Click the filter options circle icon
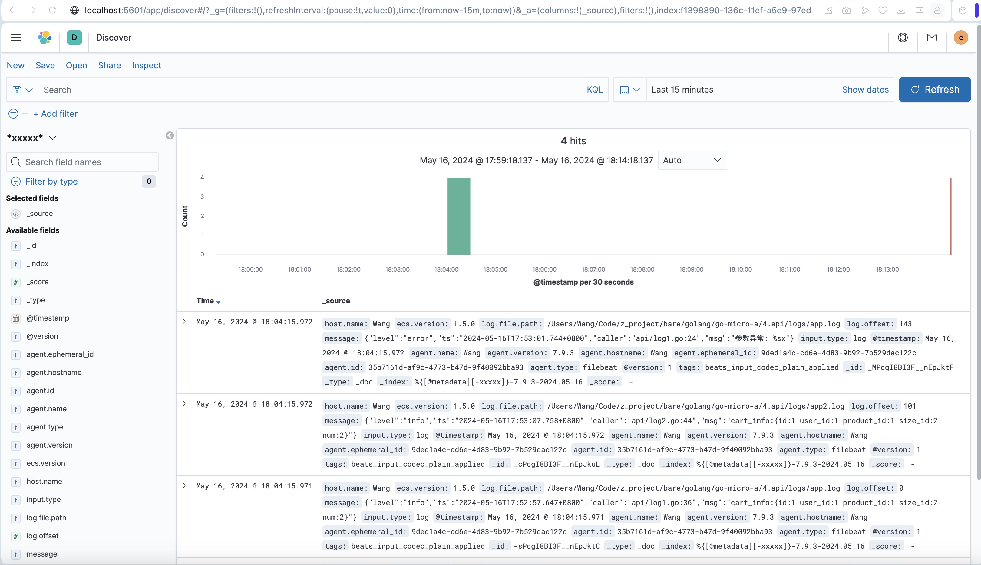This screenshot has height=565, width=981. tap(13, 114)
